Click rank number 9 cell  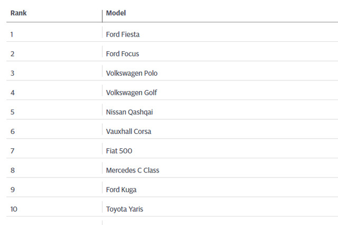tap(12, 190)
